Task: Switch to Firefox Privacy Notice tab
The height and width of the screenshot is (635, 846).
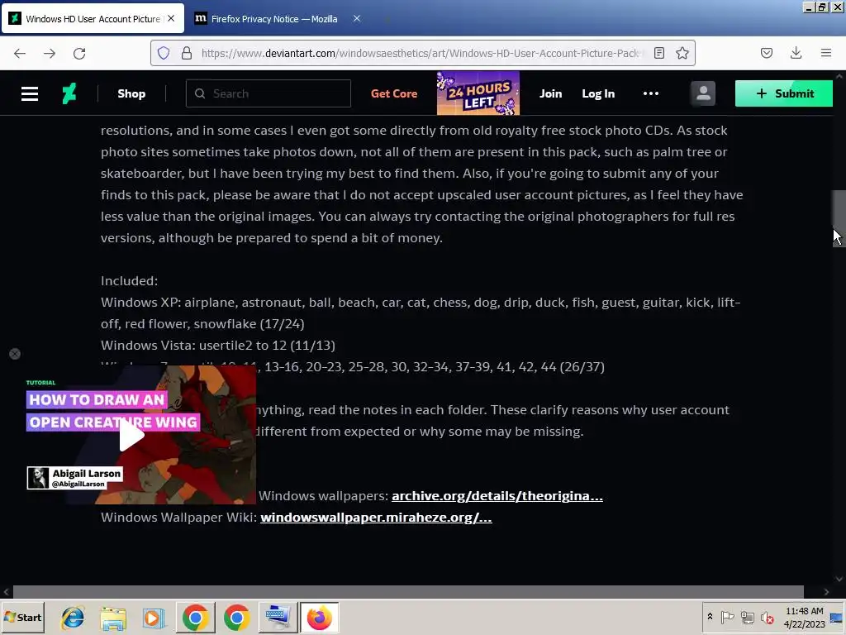Action: coord(274,19)
